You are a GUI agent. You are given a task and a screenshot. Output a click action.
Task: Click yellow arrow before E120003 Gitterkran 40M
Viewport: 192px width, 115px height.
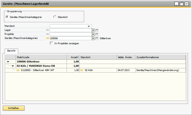click(x=18, y=70)
